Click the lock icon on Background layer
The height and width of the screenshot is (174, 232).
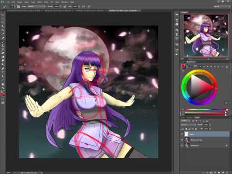(226, 145)
